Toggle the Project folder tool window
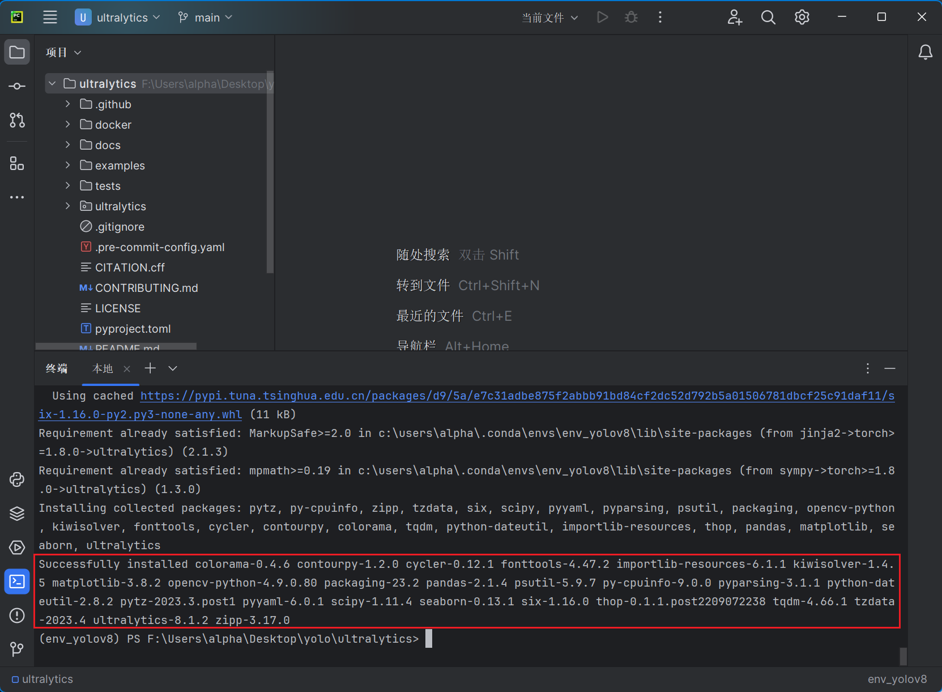The width and height of the screenshot is (942, 692). [17, 52]
